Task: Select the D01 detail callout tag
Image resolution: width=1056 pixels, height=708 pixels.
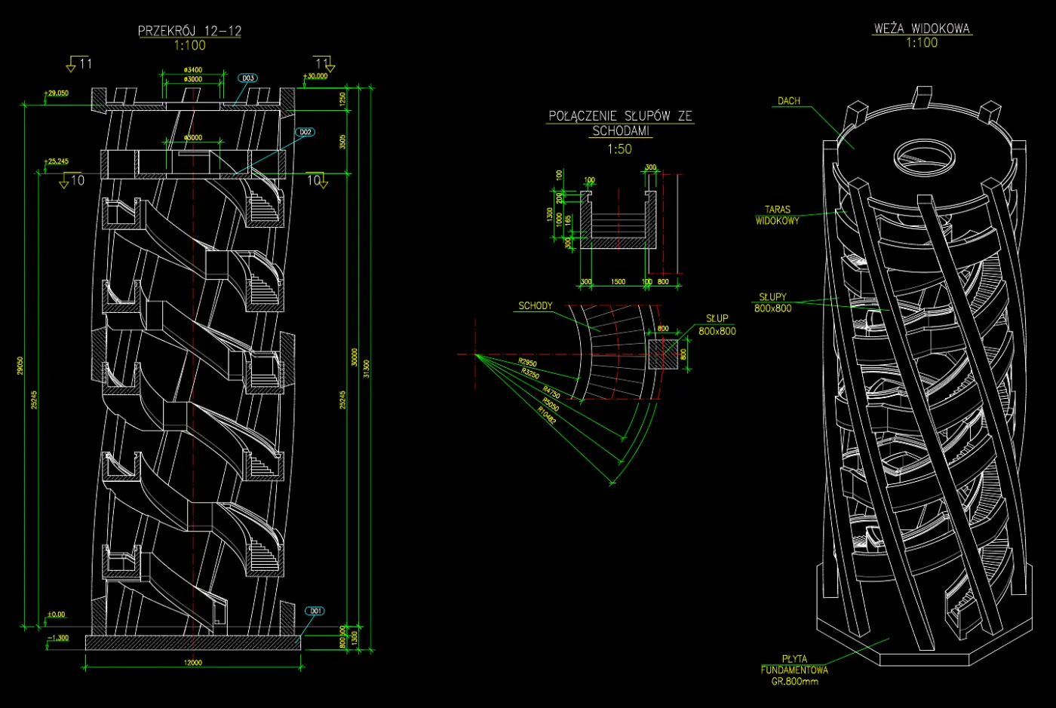Action: point(315,611)
